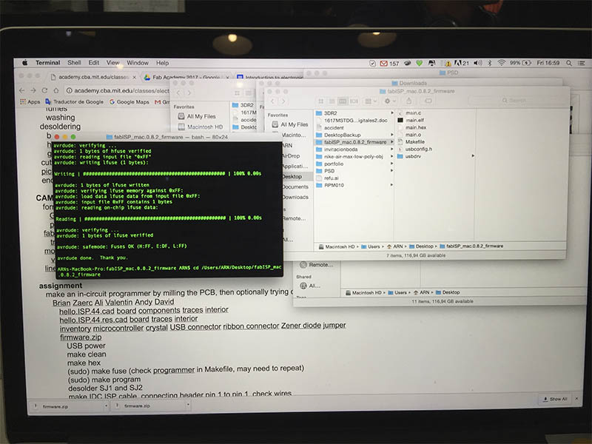Click the Wi-Fi status icon

(x=501, y=63)
